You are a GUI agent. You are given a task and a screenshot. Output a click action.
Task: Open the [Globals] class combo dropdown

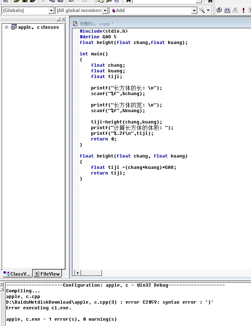pos(51,10)
